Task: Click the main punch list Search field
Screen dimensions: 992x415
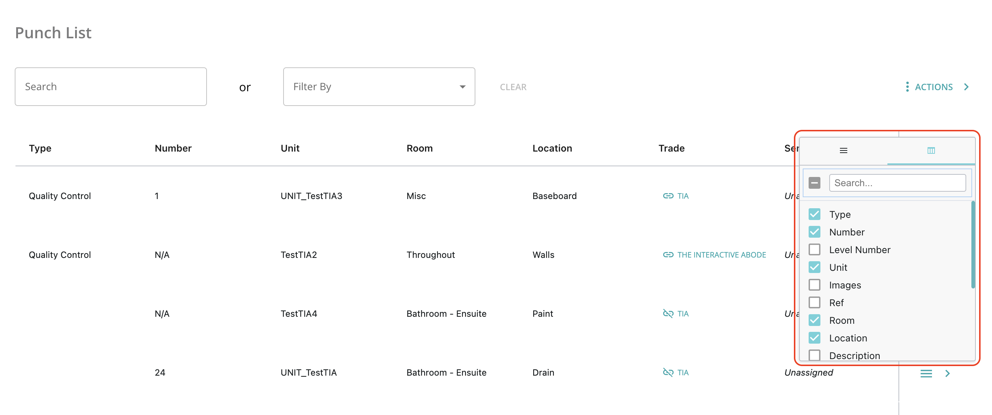Action: [x=110, y=86]
